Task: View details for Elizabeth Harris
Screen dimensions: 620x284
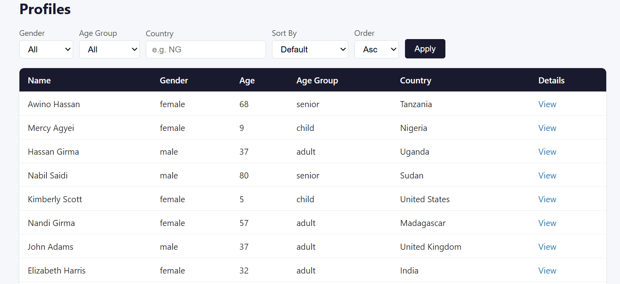Action: [547, 271]
